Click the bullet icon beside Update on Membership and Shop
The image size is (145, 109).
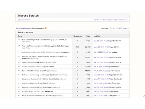click(x=19, y=75)
